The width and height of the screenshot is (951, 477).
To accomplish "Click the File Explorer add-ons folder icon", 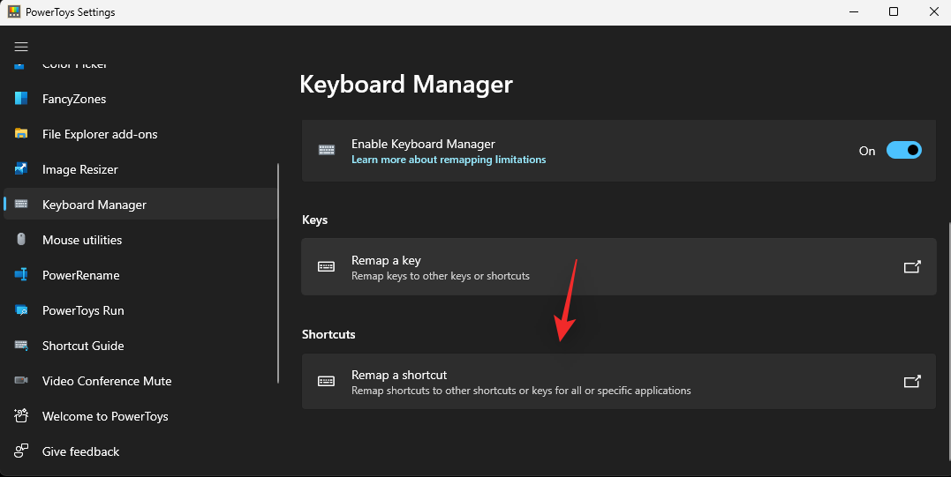I will point(21,134).
